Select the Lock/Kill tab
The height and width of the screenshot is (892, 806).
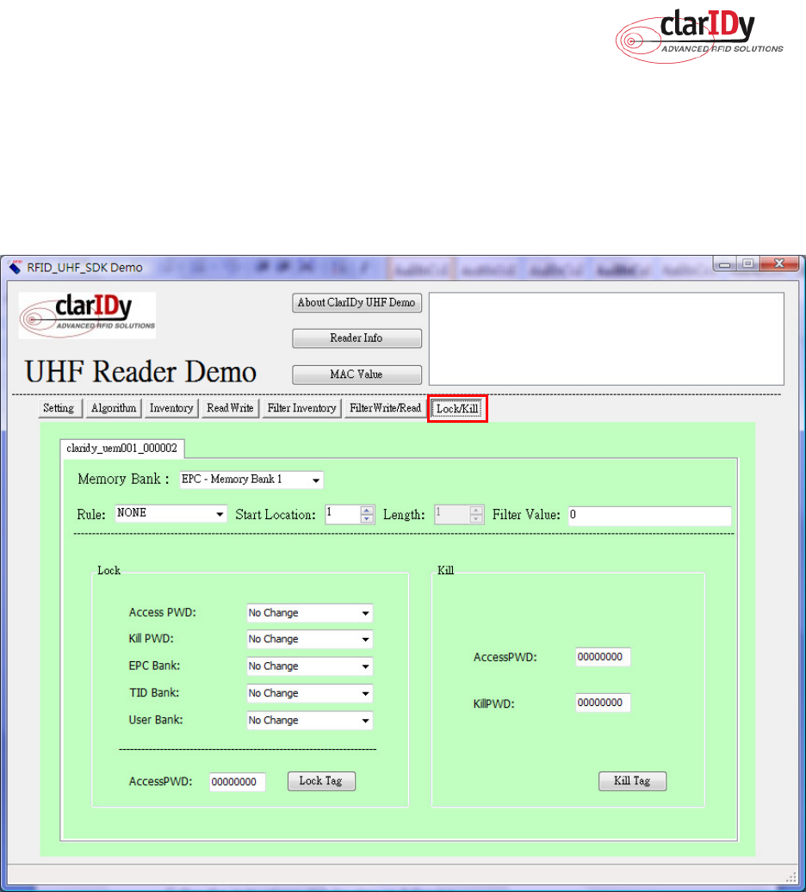click(x=457, y=408)
